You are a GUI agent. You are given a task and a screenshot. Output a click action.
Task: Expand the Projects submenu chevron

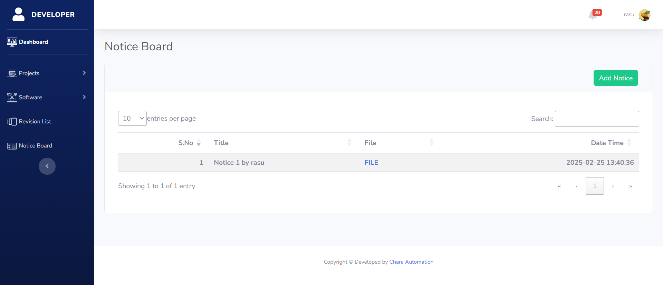coord(84,73)
